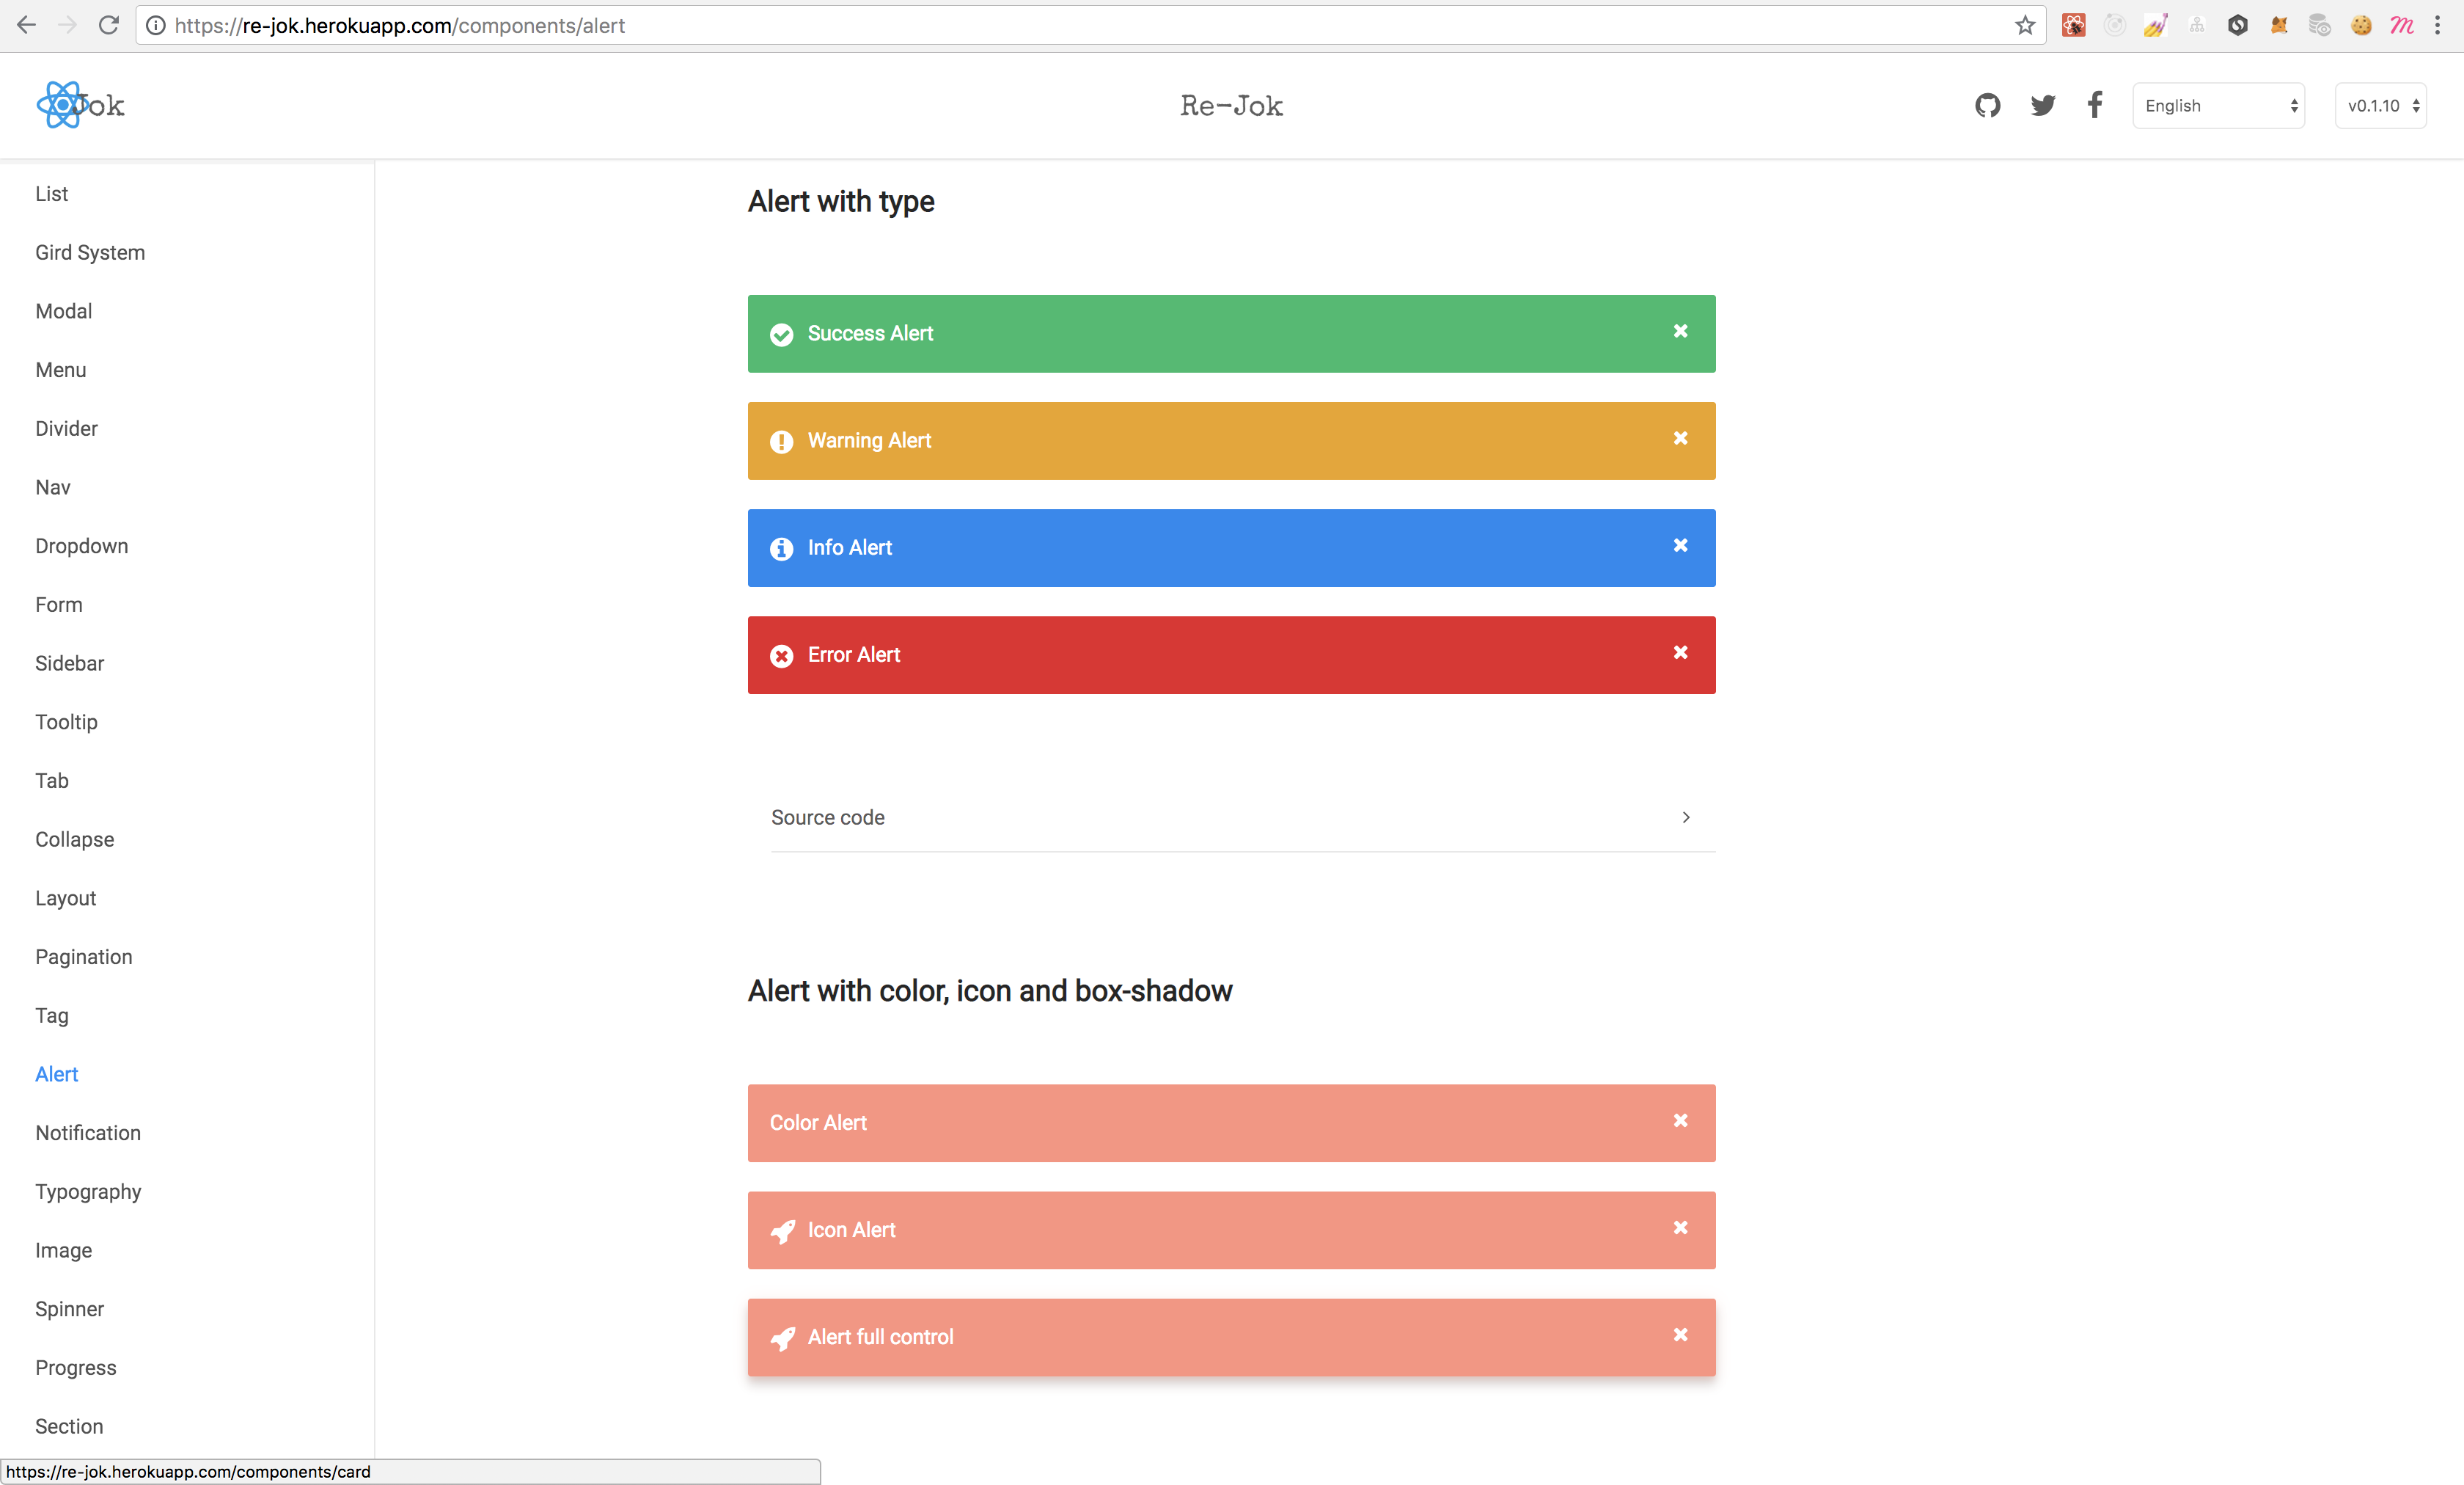2464x1485 pixels.
Task: Close the Alert full control banner
Action: point(1680,1335)
